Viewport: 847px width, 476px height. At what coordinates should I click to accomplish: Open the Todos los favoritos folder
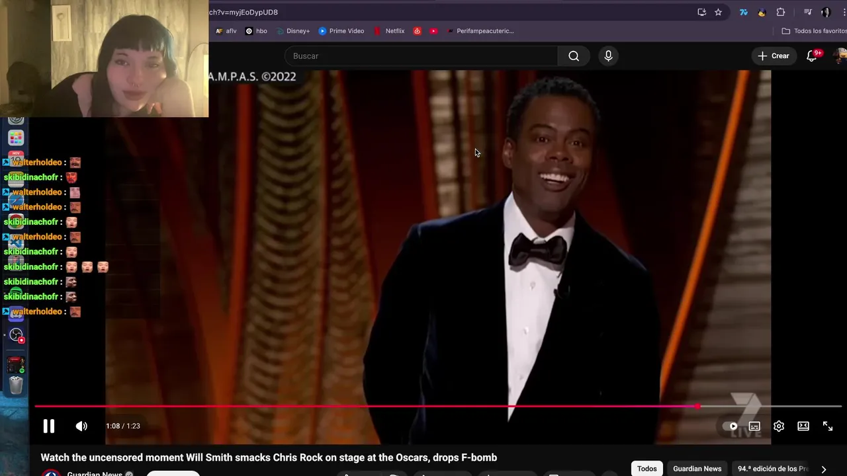coord(813,31)
